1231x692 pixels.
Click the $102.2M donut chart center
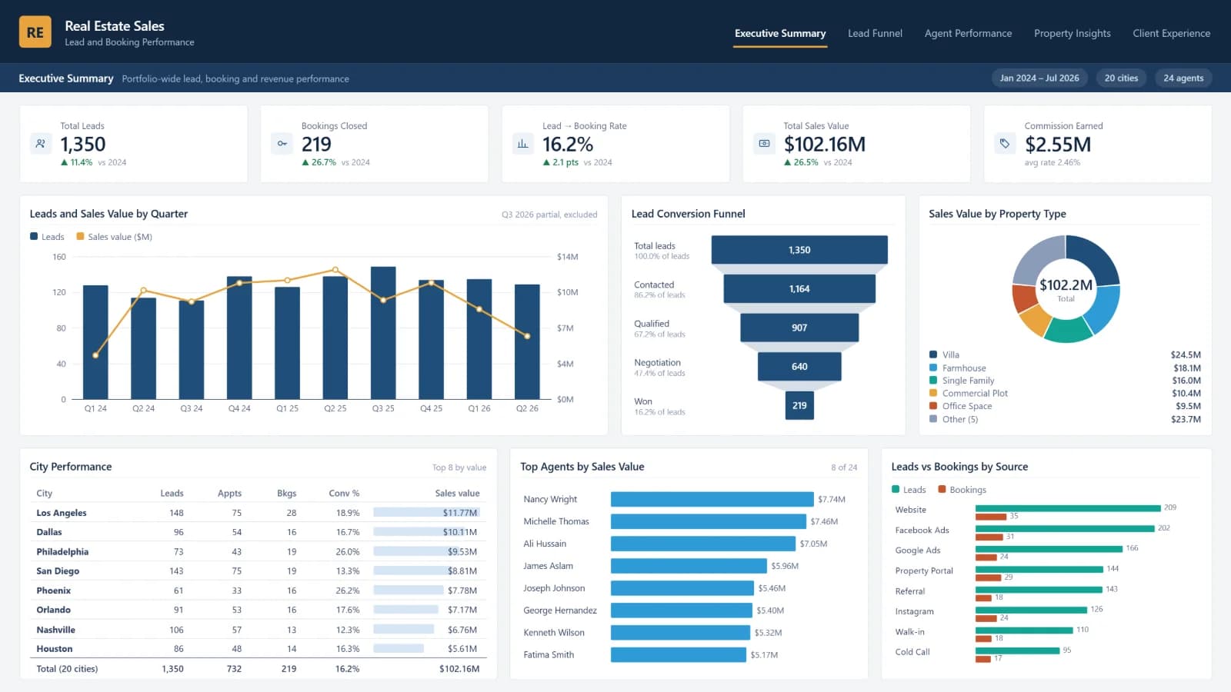click(x=1066, y=289)
